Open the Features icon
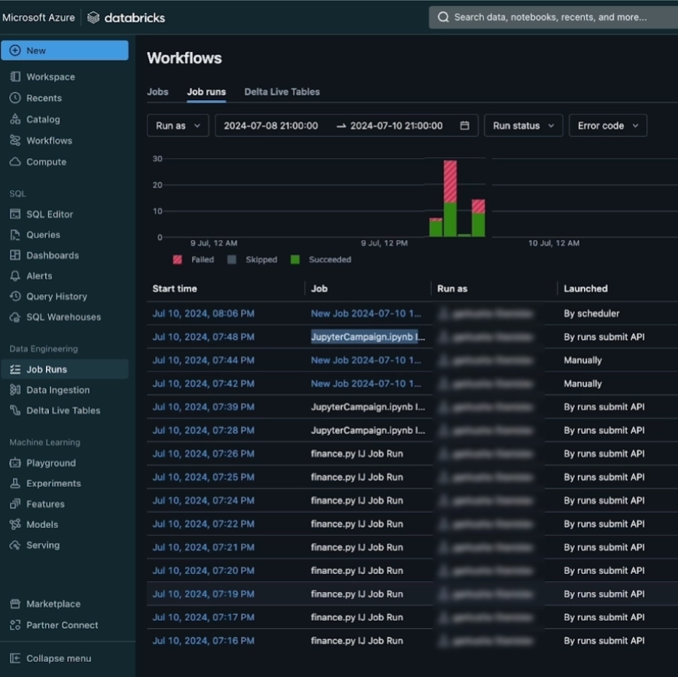678x677 pixels. click(15, 504)
